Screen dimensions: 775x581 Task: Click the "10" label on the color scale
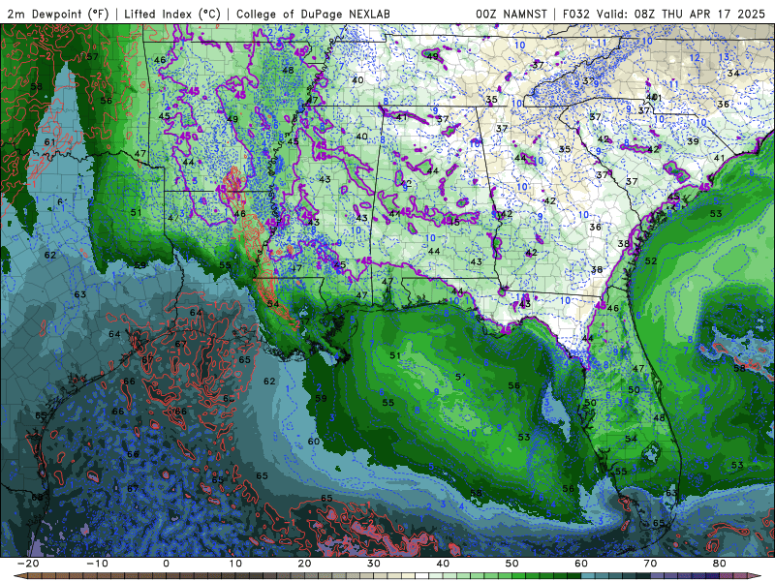[x=235, y=564]
